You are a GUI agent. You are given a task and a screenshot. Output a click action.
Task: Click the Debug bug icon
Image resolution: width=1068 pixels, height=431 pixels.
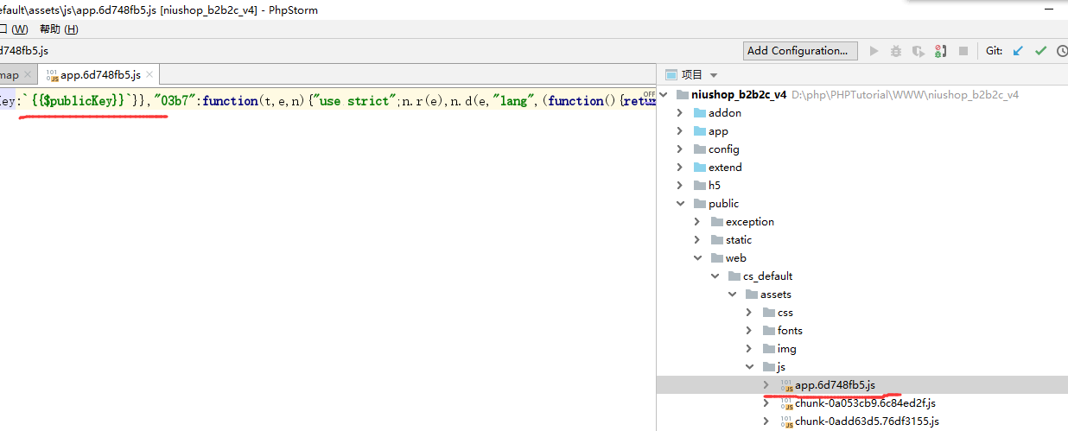click(x=896, y=51)
